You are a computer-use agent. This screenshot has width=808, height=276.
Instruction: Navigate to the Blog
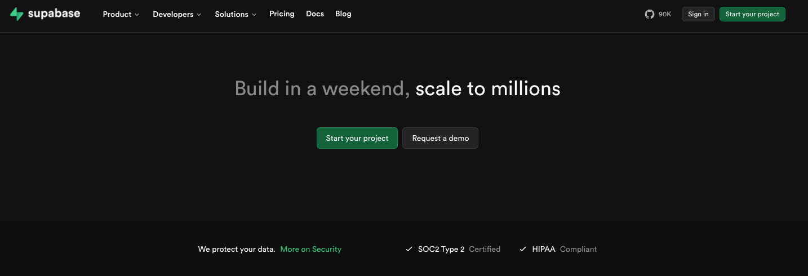click(343, 14)
